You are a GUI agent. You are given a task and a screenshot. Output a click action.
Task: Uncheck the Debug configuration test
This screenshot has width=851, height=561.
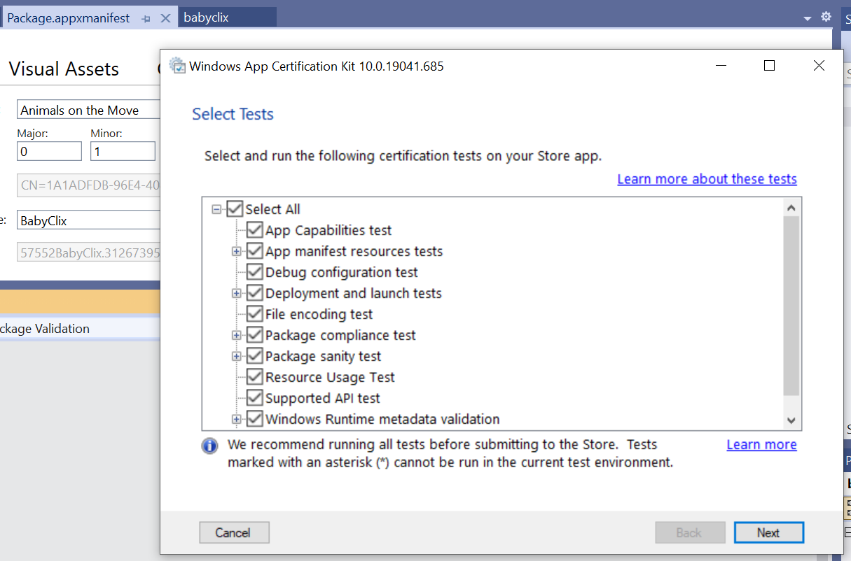click(254, 271)
